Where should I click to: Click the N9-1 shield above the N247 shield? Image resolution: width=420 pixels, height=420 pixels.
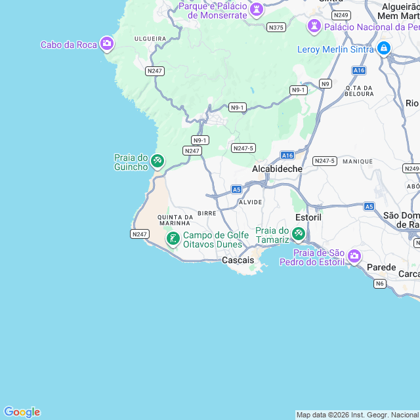pos(200,140)
